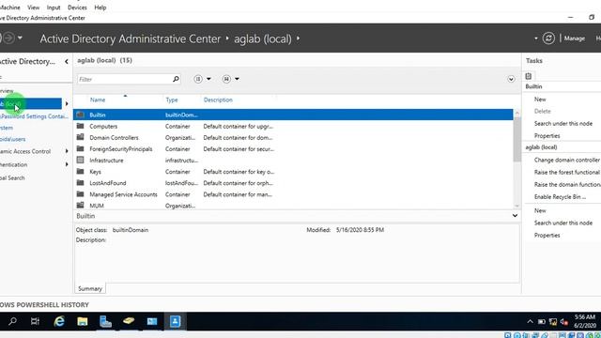Viewport: 601px width, 338px height.
Task: Open Server Manager from taskbar
Action: 105,321
